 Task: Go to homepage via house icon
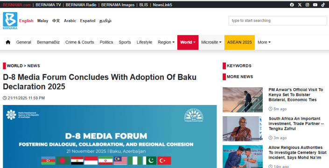click(8, 42)
